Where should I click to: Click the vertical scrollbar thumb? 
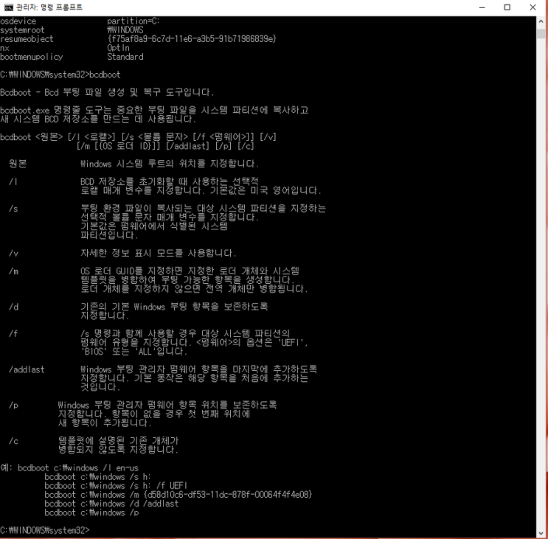[x=541, y=33]
